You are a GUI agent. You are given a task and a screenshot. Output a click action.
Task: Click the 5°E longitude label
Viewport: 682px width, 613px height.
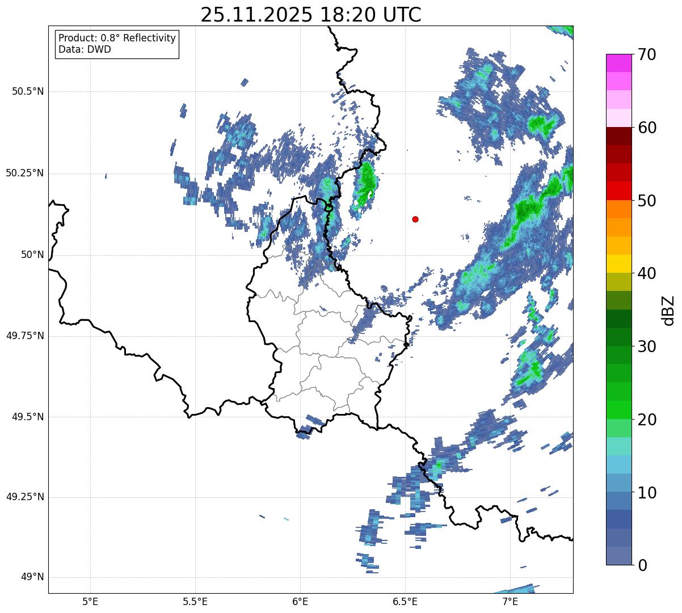click(x=90, y=601)
